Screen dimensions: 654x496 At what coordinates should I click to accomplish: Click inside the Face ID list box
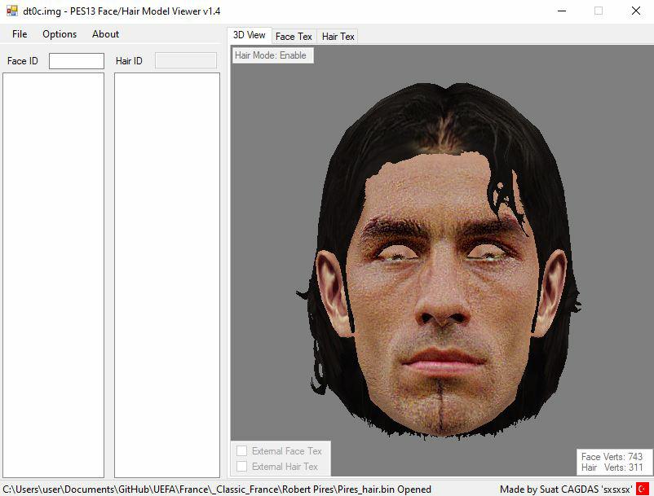tap(54, 274)
